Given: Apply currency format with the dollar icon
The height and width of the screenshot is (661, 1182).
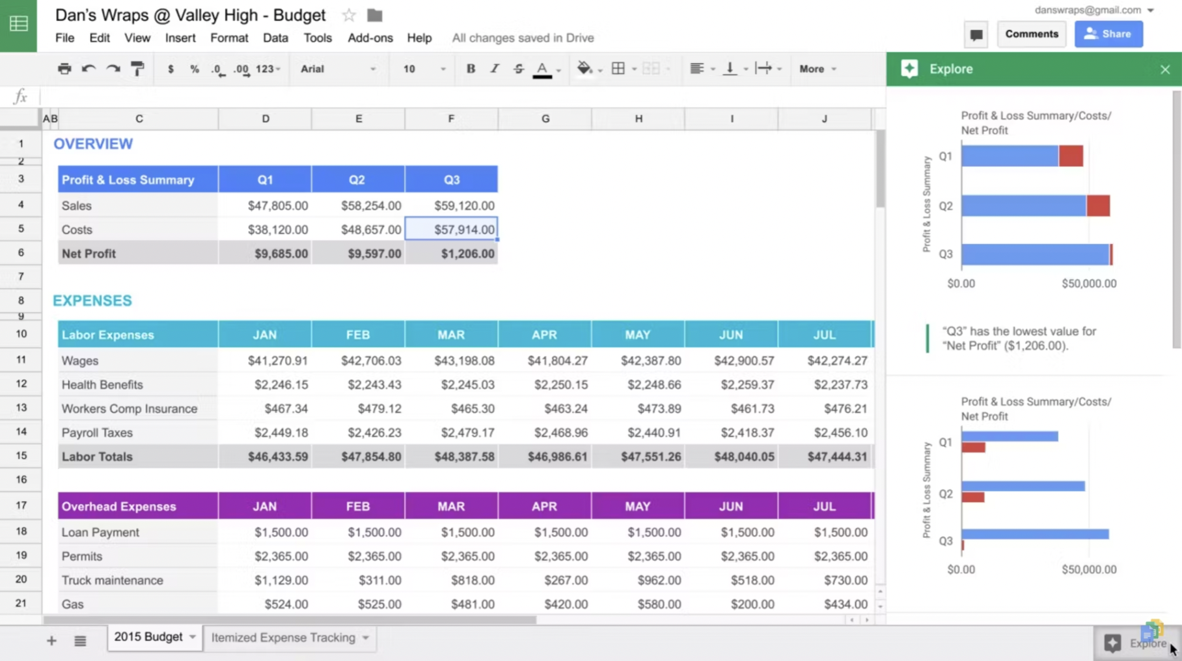Looking at the screenshot, I should click(x=171, y=68).
